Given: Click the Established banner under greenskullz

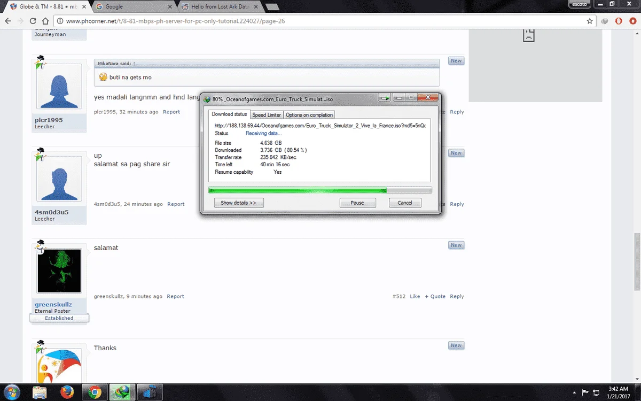Looking at the screenshot, I should [59, 318].
